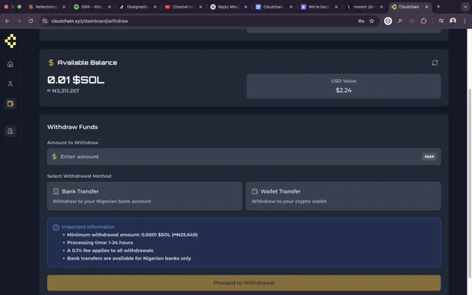Focus the Enter amount field
Screen dimensions: 472x295
click(x=244, y=157)
